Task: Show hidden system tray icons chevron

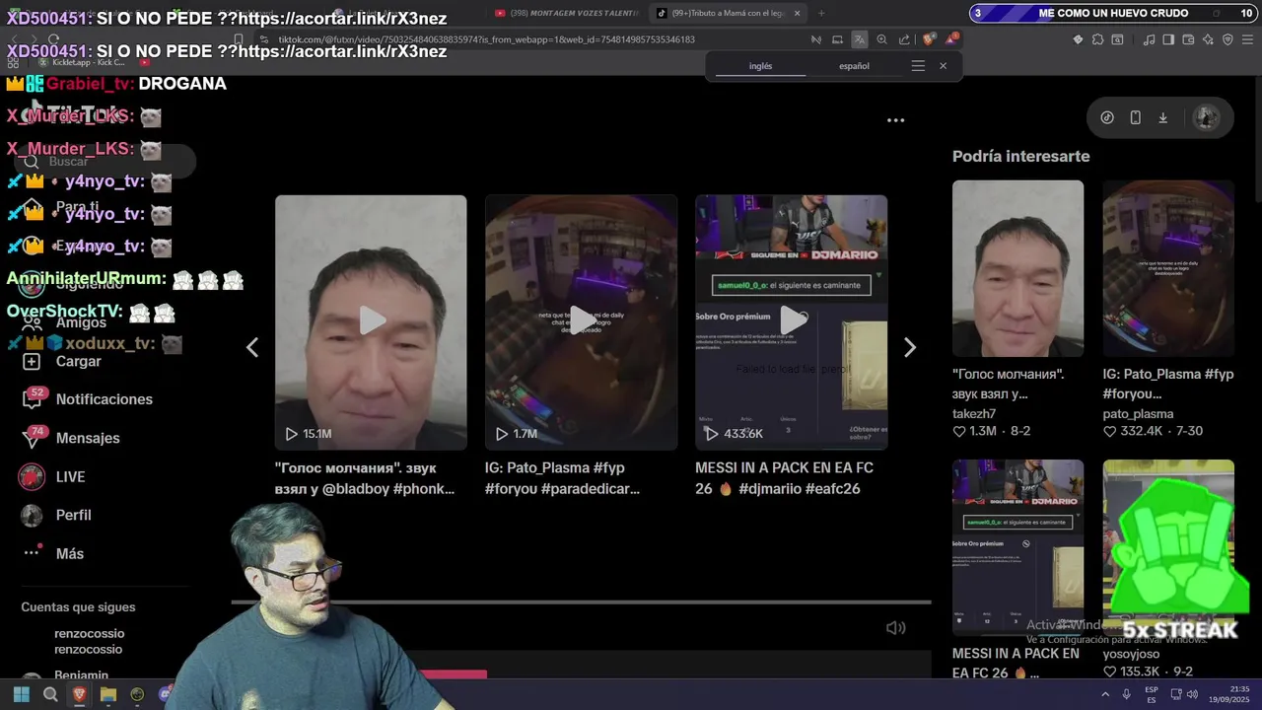Action: tap(1105, 694)
